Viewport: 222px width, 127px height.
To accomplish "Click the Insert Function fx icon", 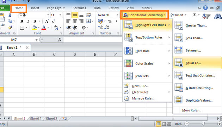I will 60,40.
